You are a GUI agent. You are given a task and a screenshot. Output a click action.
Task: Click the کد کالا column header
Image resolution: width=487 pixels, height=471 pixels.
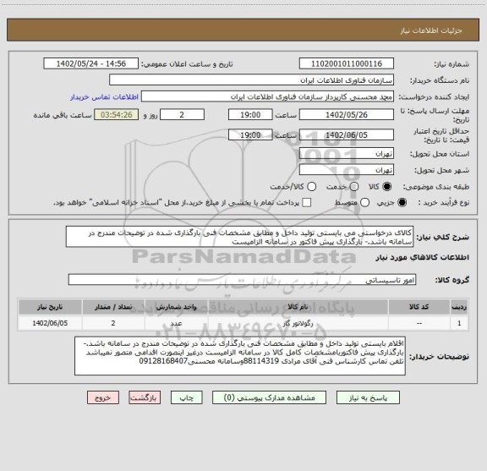[x=419, y=307]
